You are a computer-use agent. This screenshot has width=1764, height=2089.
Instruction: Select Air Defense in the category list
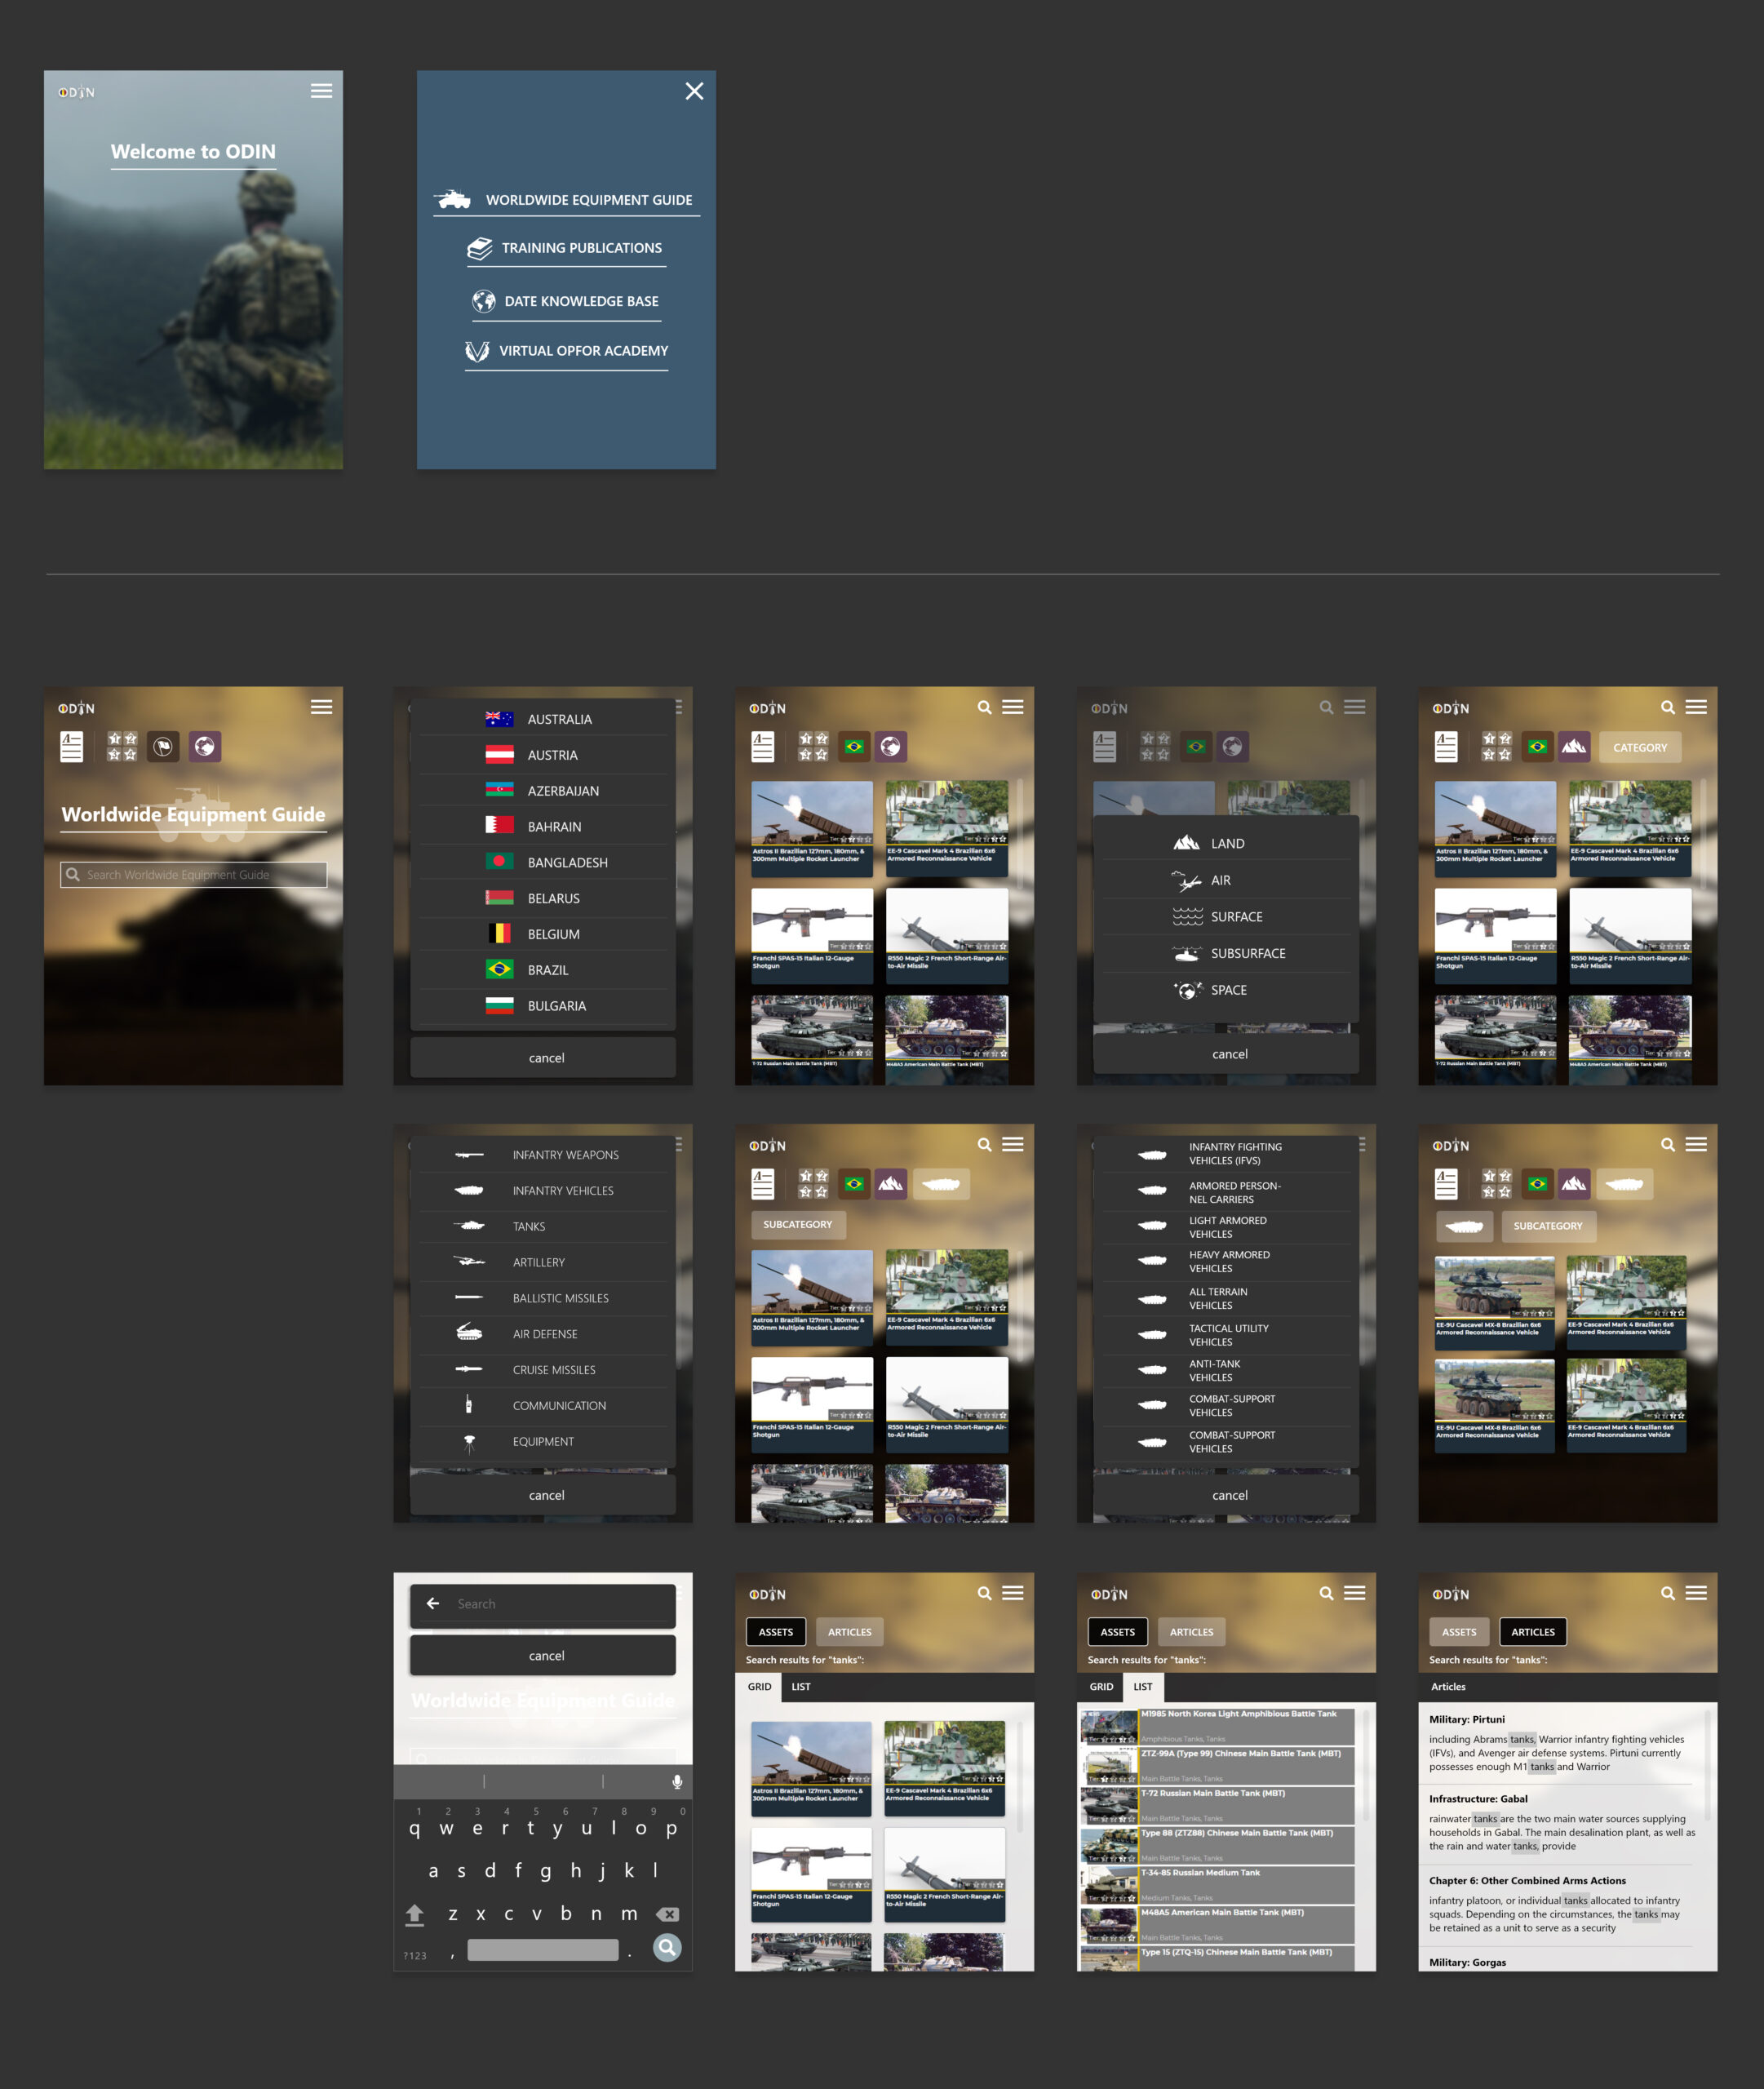(x=542, y=1334)
